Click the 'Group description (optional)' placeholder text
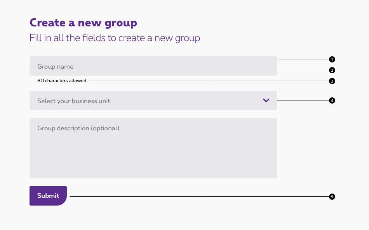Viewport: 369px width, 230px height. point(78,128)
